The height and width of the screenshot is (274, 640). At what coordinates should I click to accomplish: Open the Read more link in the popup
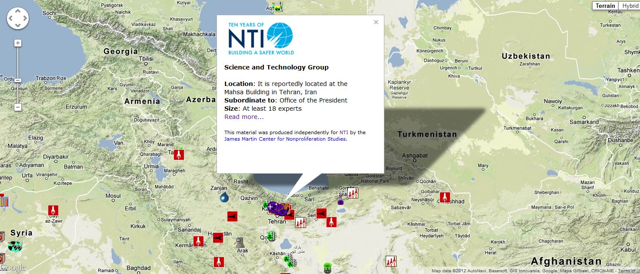pyautogui.click(x=244, y=117)
